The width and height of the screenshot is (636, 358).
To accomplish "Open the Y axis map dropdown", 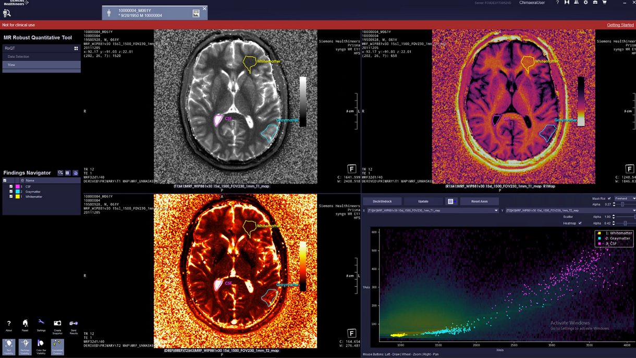I will 571,211.
